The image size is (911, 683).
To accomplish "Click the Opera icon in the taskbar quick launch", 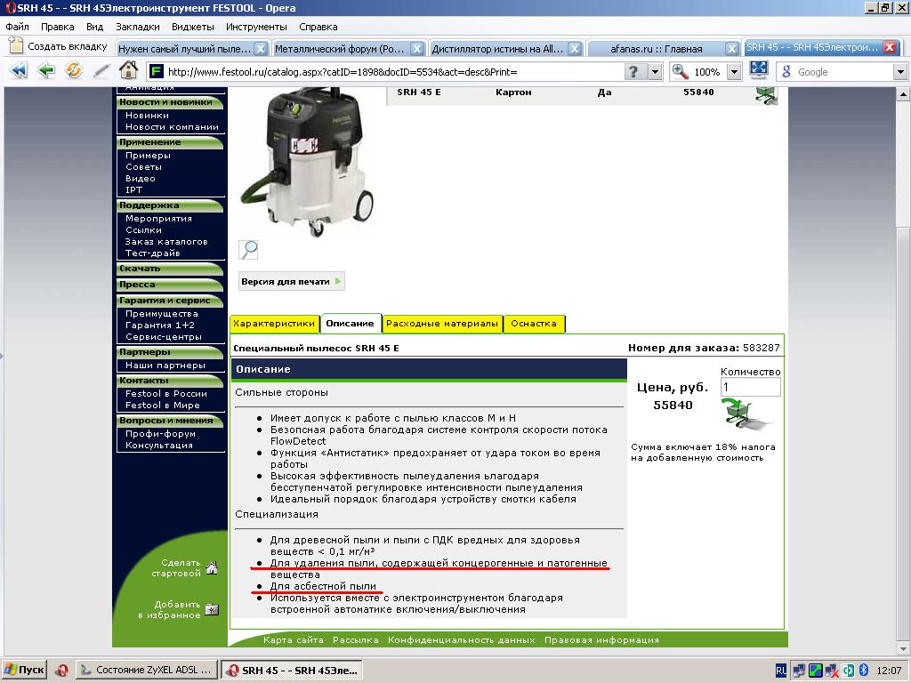I will pos(61,671).
